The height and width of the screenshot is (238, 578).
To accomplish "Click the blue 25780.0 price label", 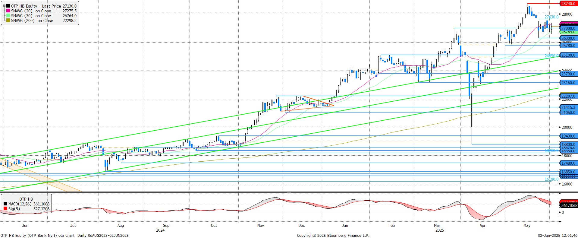I will coord(568,46).
